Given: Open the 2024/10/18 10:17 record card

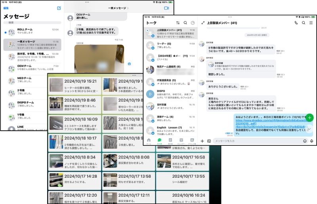Looking at the screenshot, I should (x=74, y=143).
